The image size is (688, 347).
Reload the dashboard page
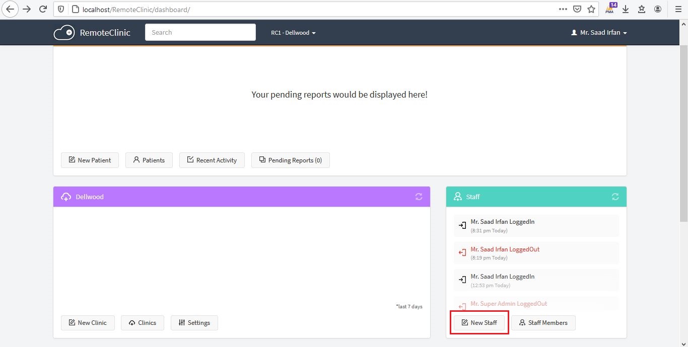coord(43,9)
